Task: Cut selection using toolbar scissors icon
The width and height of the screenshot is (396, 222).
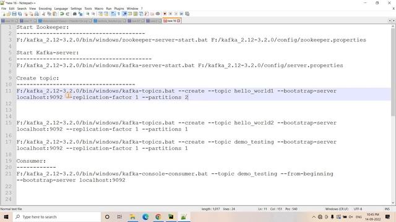Action: click(43, 14)
